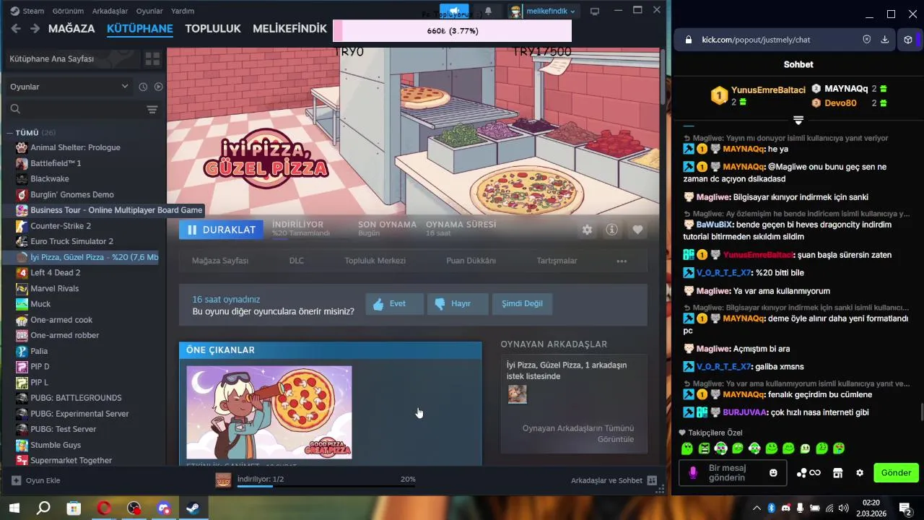Sort library by recent activity clock icon
Image resolution: width=924 pixels, height=520 pixels.
pyautogui.click(x=143, y=87)
